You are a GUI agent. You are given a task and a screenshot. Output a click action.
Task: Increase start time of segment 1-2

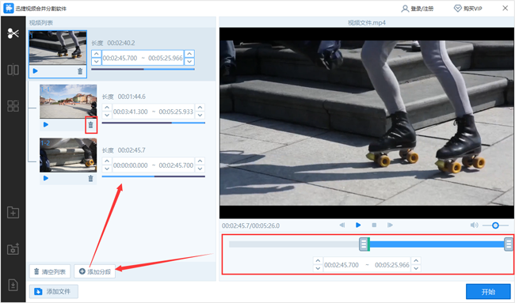pos(107,161)
